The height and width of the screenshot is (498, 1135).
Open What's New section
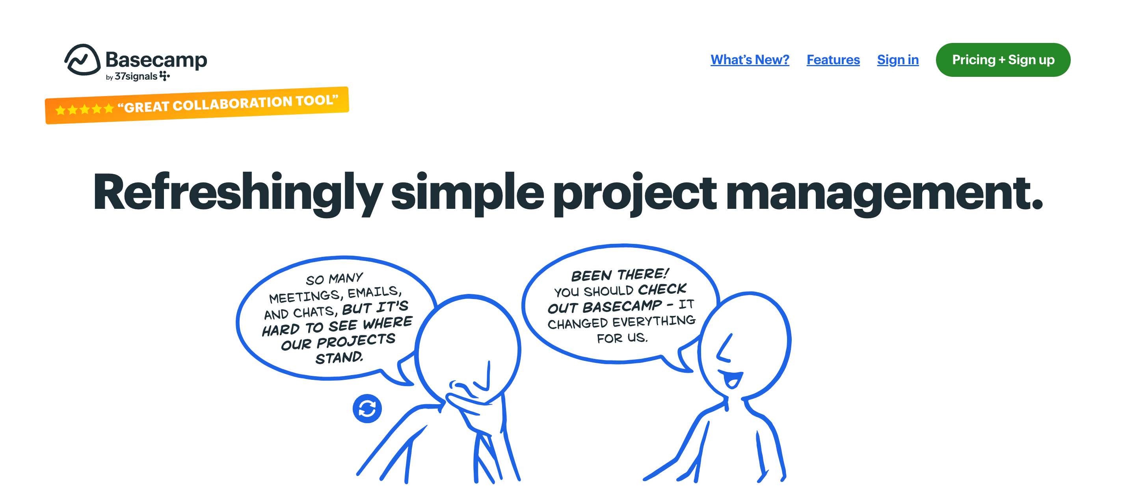749,60
